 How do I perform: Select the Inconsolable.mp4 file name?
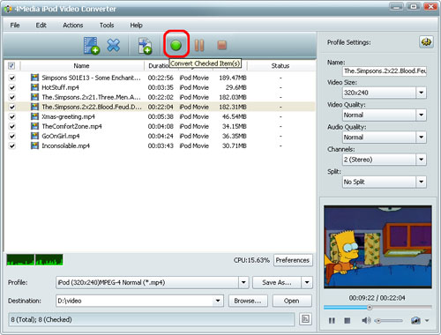coord(65,145)
